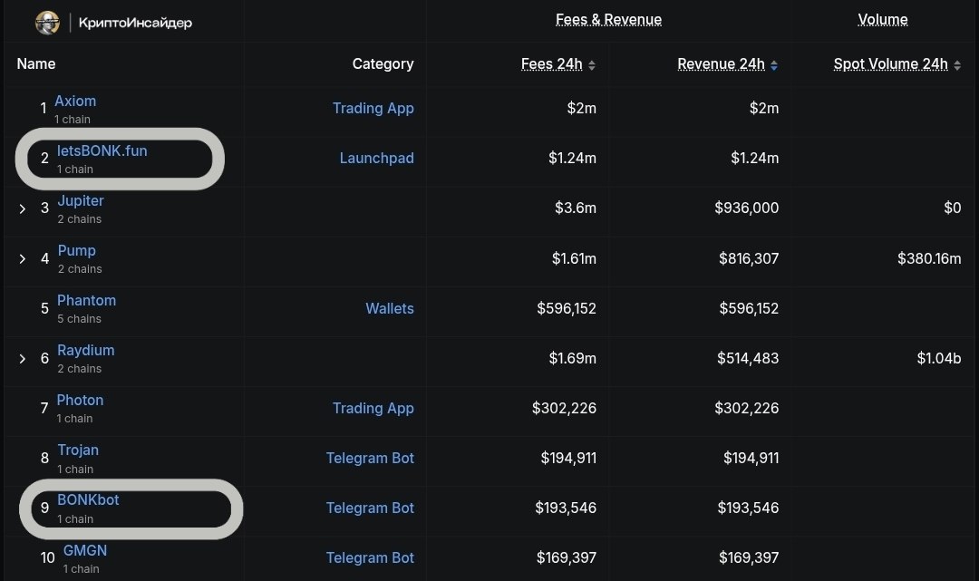Expand the Jupiter row
The height and width of the screenshot is (581, 979).
pyautogui.click(x=23, y=209)
